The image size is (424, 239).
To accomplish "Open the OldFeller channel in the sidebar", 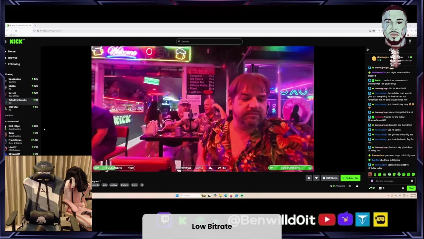I will [22, 108].
